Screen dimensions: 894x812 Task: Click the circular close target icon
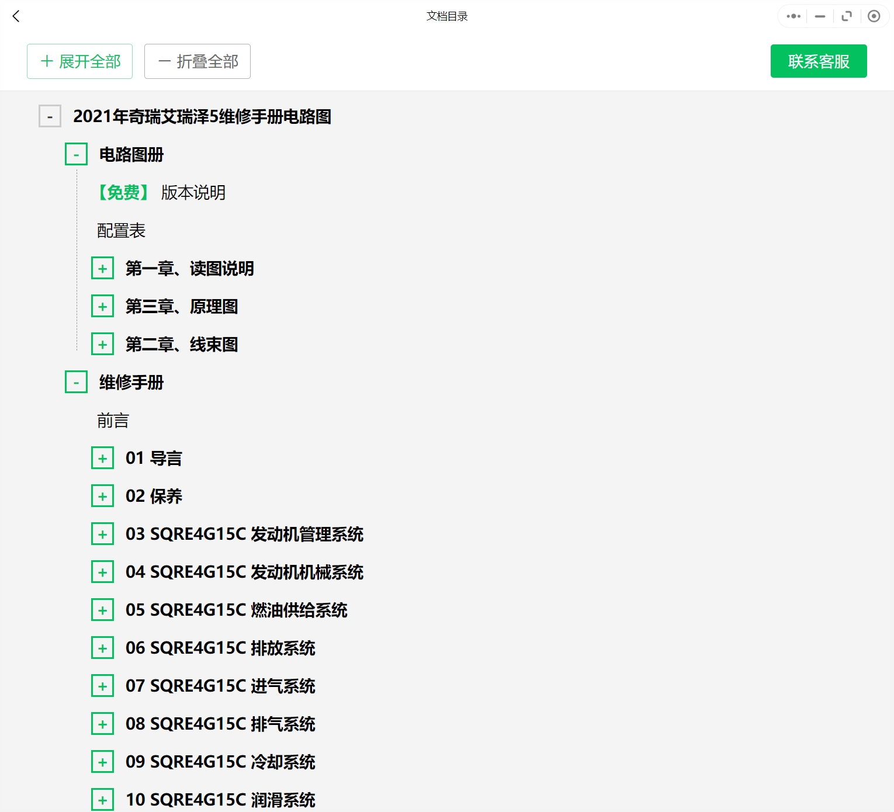point(874,16)
